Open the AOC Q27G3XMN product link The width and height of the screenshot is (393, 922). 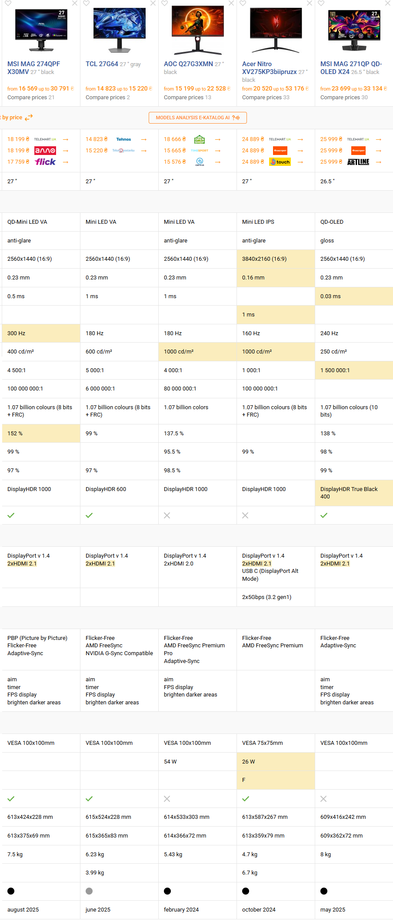click(188, 64)
